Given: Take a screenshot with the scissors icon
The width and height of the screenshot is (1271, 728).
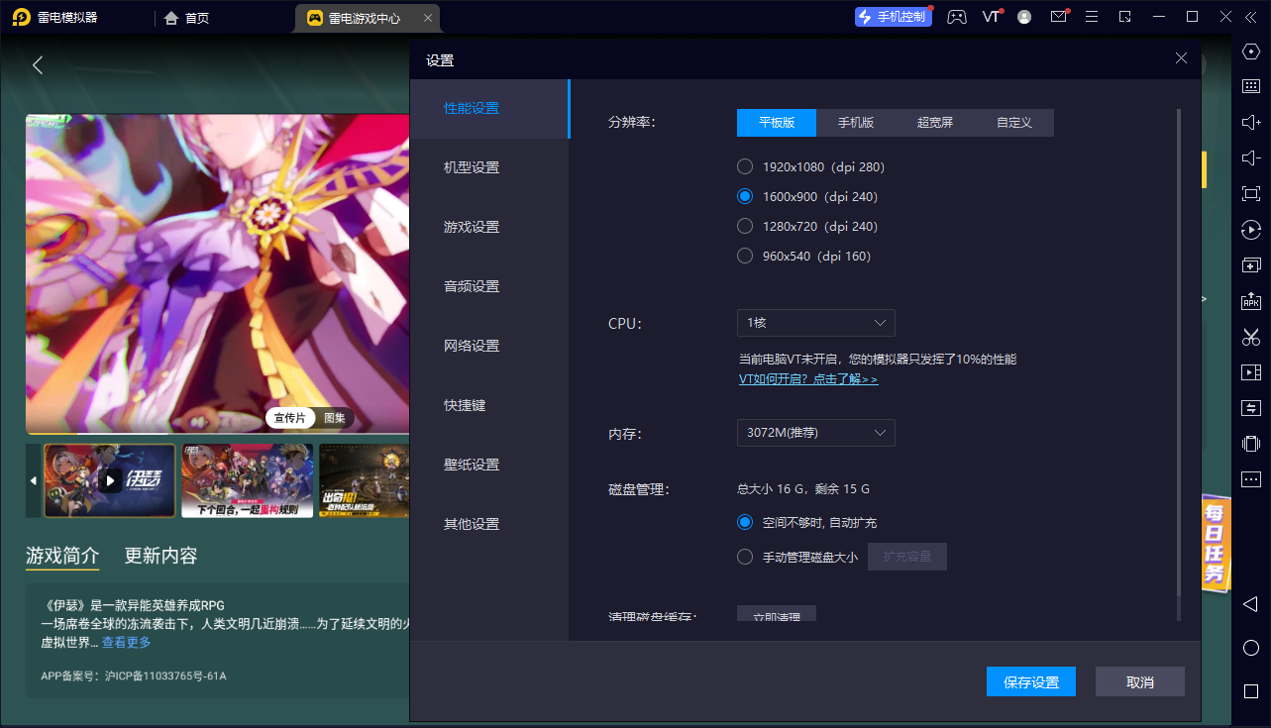Looking at the screenshot, I should pos(1251,337).
